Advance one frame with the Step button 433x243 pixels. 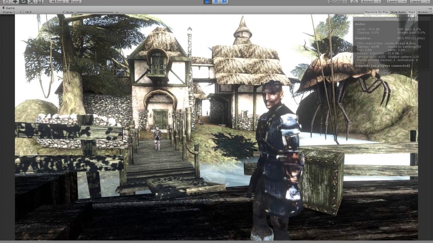[224, 2]
